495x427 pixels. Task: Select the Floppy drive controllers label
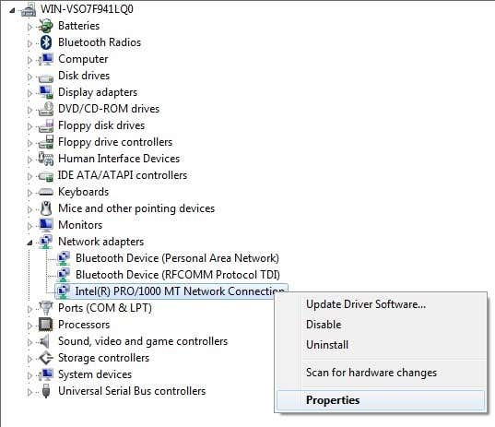point(115,142)
